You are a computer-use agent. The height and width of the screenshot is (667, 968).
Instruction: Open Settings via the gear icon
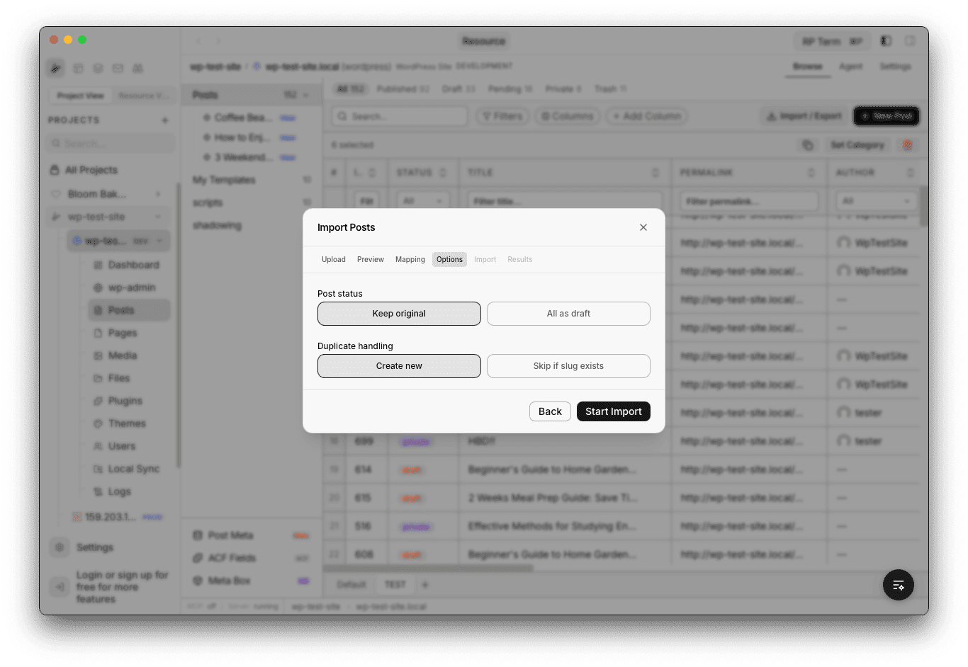pyautogui.click(x=60, y=547)
